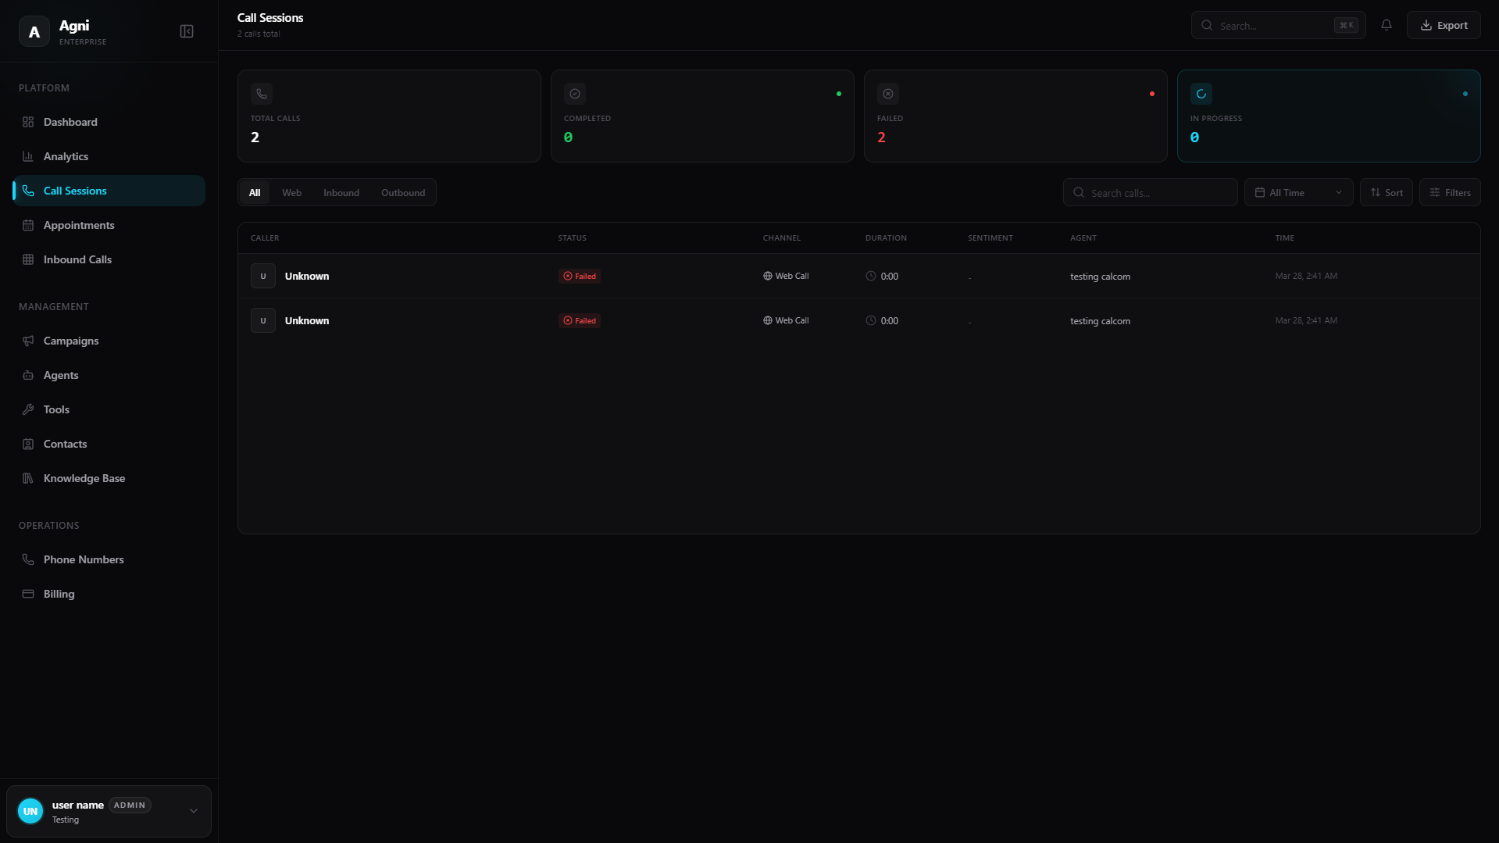Open Analytics chart icon in sidebar

[x=28, y=156]
